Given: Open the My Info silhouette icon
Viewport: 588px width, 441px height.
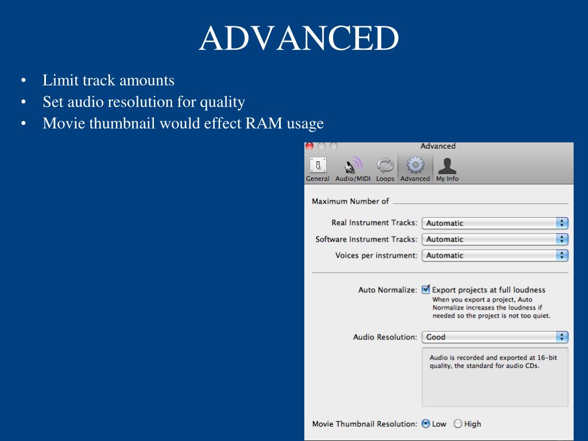Looking at the screenshot, I should (x=447, y=165).
